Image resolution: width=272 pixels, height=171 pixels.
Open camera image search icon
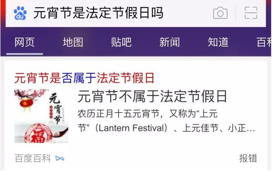[220, 13]
